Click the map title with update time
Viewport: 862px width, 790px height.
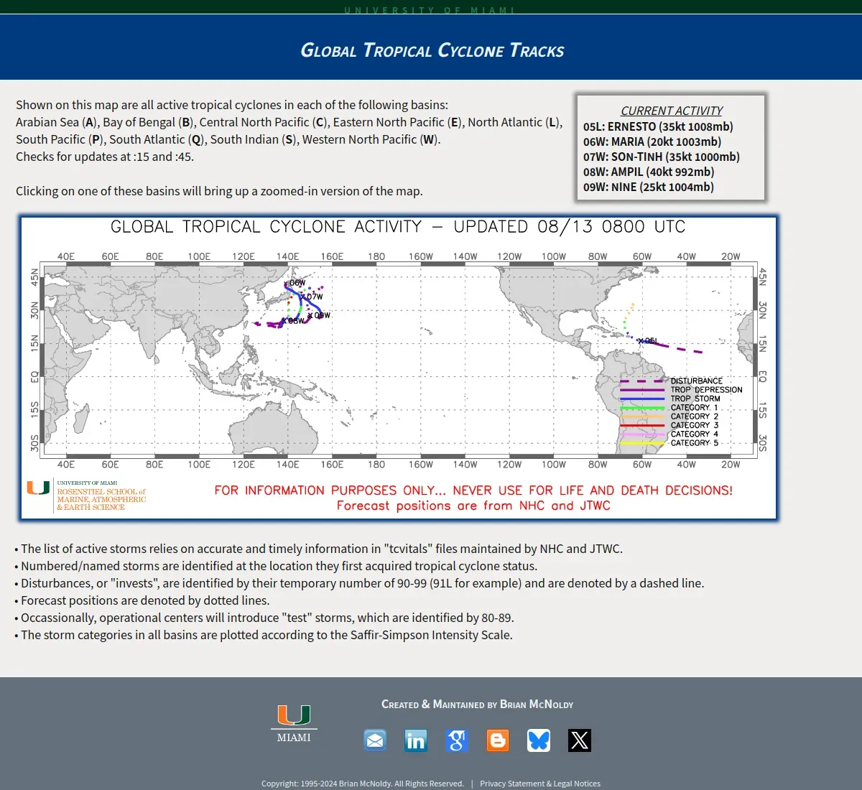point(398,227)
